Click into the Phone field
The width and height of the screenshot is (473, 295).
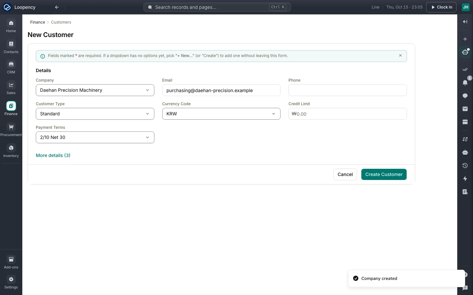[x=348, y=90]
